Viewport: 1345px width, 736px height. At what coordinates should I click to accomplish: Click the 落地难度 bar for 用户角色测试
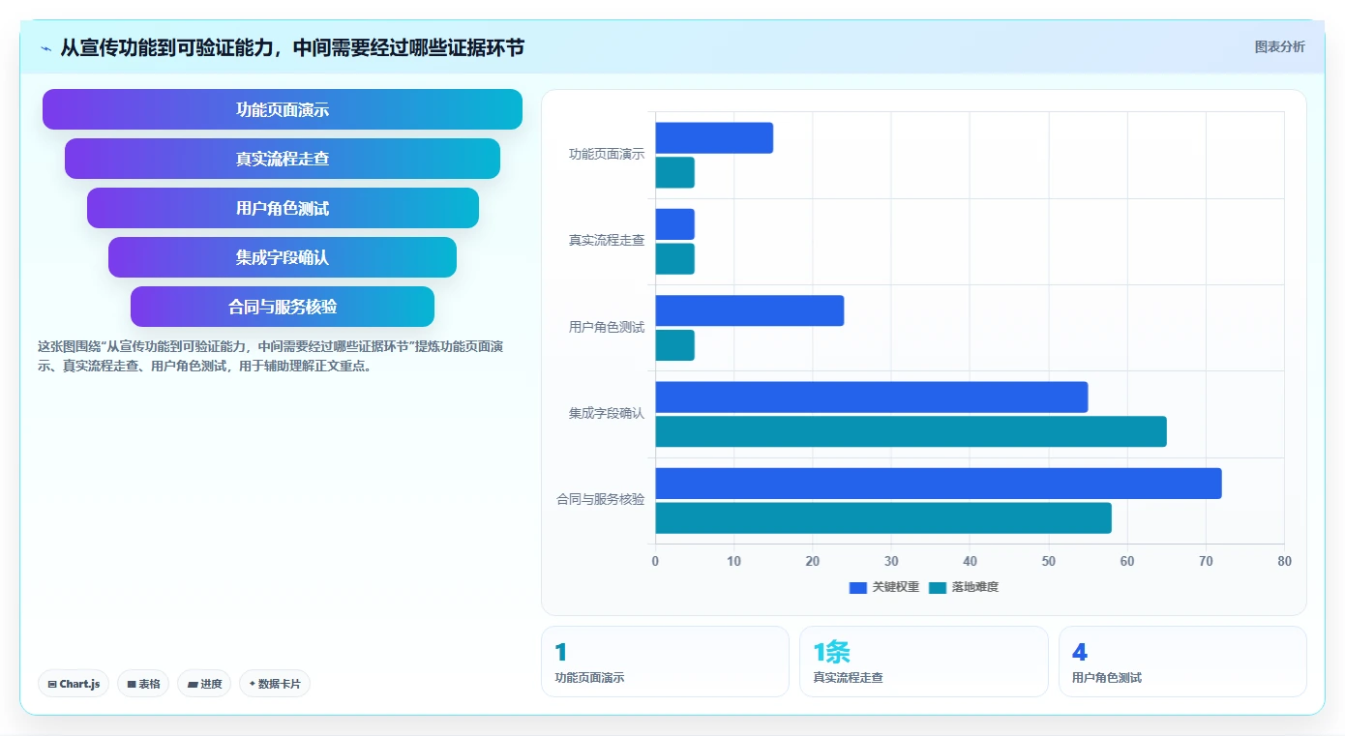(674, 345)
